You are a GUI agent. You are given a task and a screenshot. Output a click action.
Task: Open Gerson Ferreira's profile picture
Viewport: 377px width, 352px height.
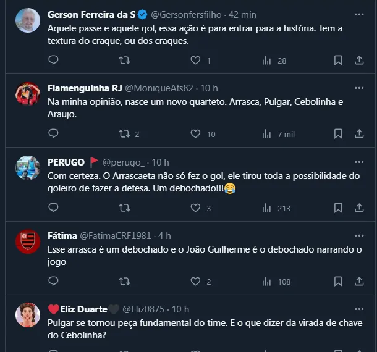28,22
